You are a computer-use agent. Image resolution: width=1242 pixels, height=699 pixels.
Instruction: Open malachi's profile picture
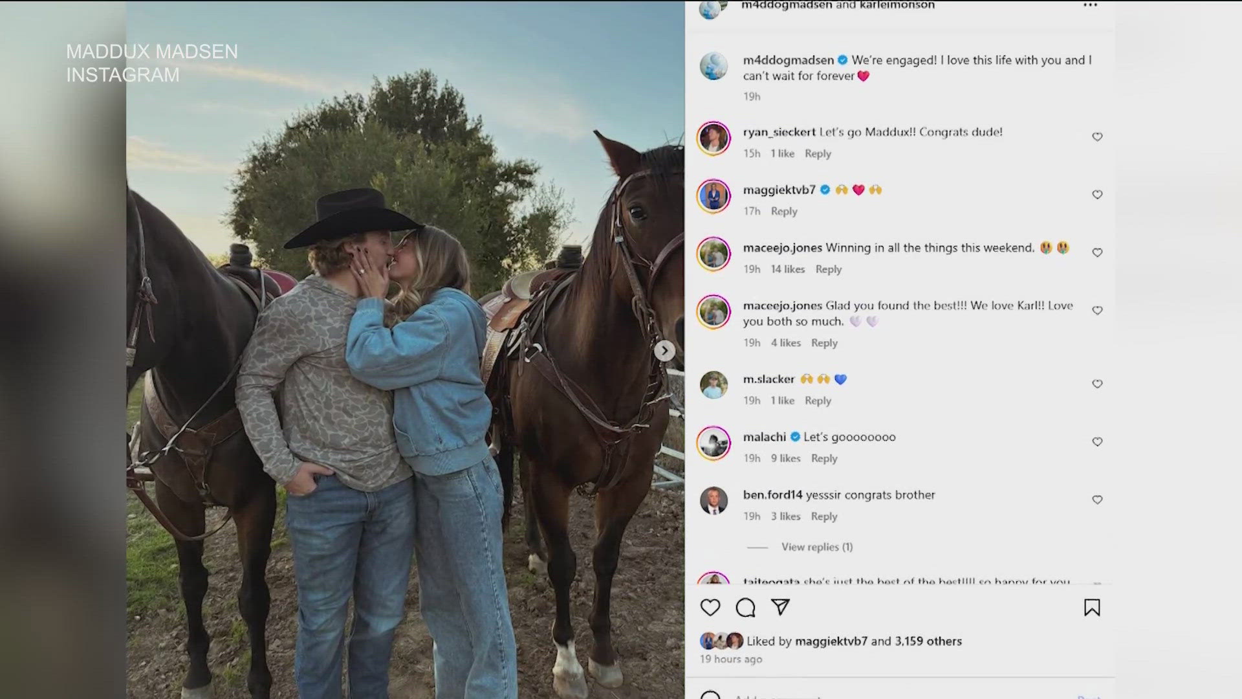(x=714, y=443)
